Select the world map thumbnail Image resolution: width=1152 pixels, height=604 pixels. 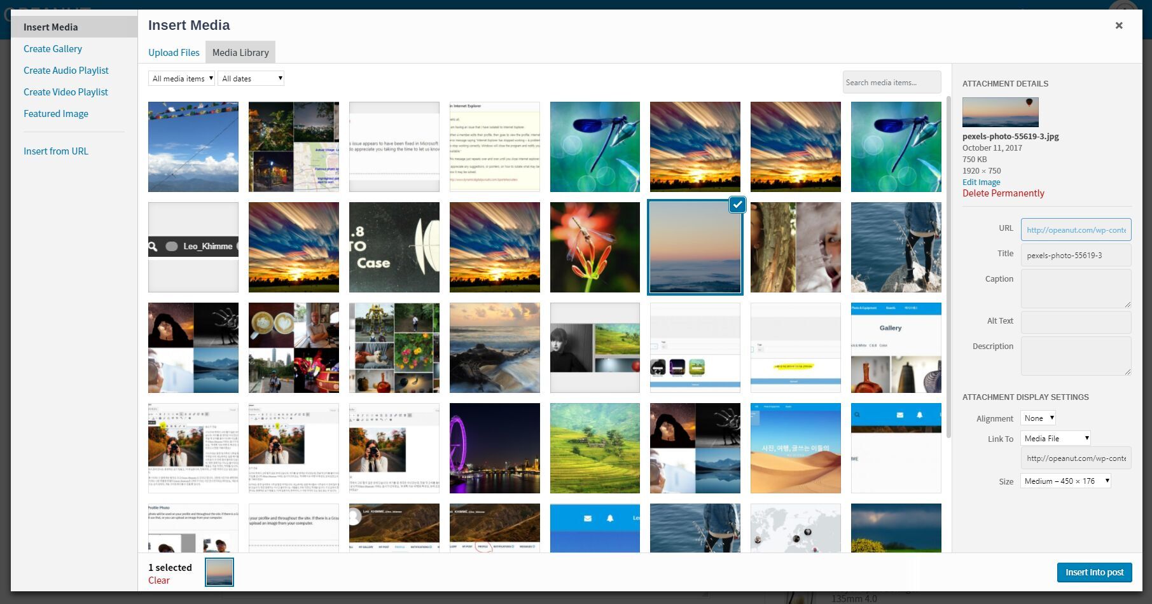click(796, 528)
